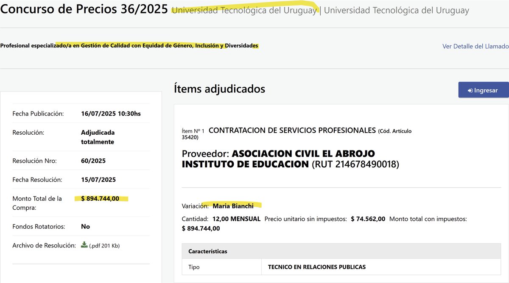Click the login arrow icon inside the Ingresar button

coord(470,90)
